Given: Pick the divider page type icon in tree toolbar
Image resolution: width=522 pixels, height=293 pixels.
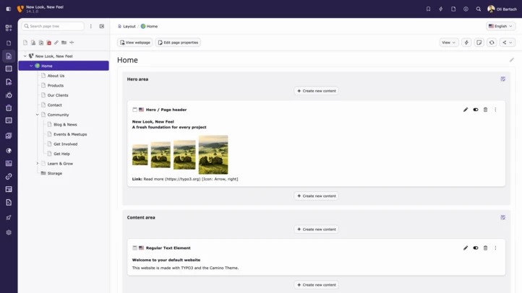Looking at the screenshot, I should [x=72, y=43].
